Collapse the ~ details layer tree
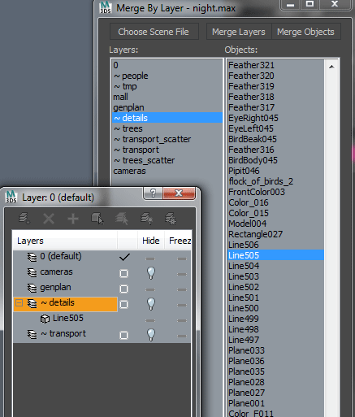Screen dimensions: 355x417 (19, 302)
